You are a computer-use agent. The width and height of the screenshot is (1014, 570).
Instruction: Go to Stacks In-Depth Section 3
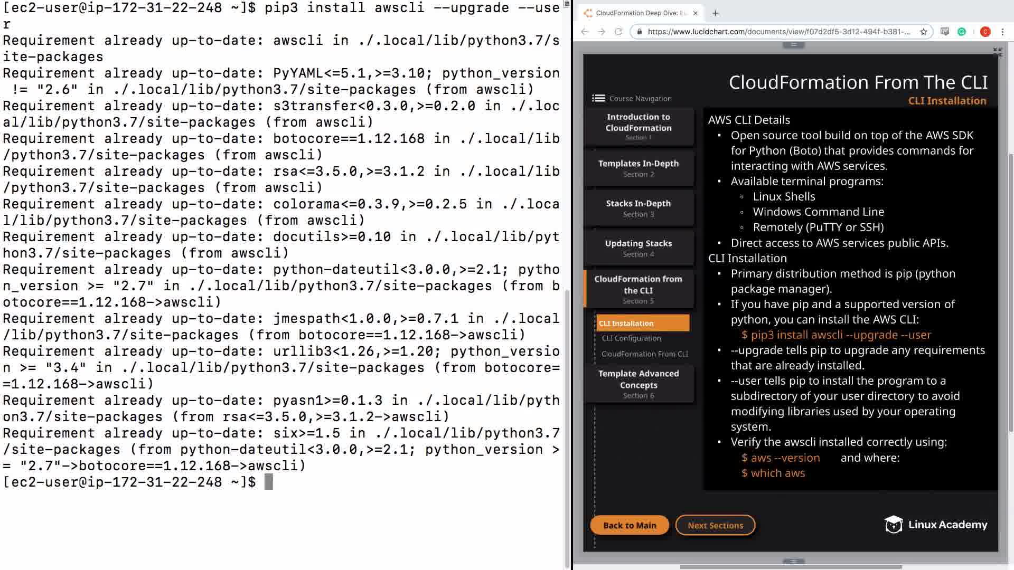639,208
